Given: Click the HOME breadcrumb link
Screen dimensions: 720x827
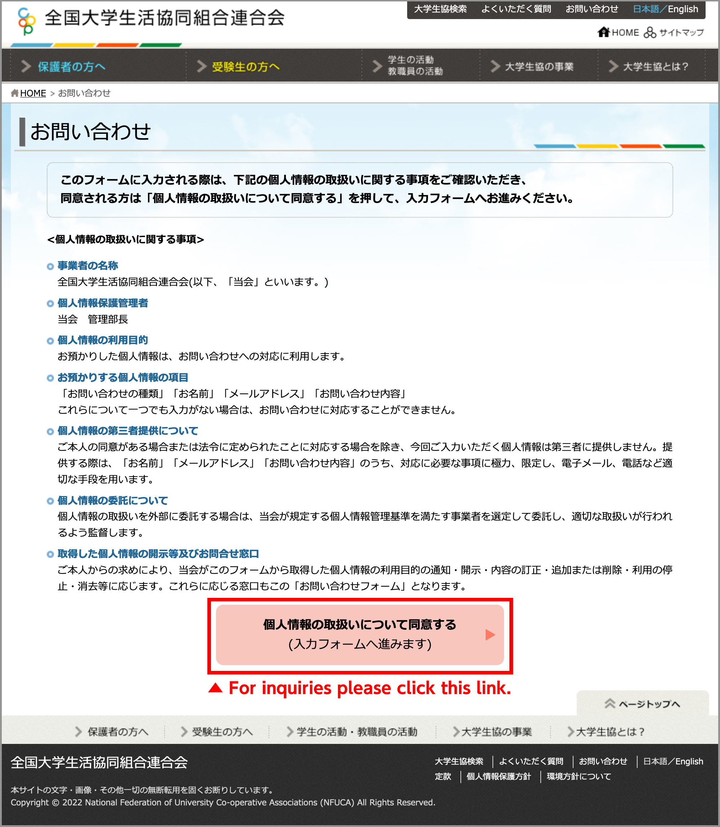Looking at the screenshot, I should click(33, 93).
